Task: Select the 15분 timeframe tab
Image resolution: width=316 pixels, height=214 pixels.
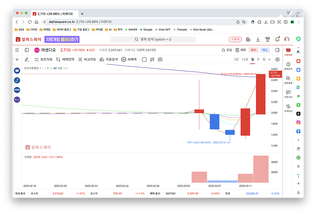Action: (x=245, y=59)
